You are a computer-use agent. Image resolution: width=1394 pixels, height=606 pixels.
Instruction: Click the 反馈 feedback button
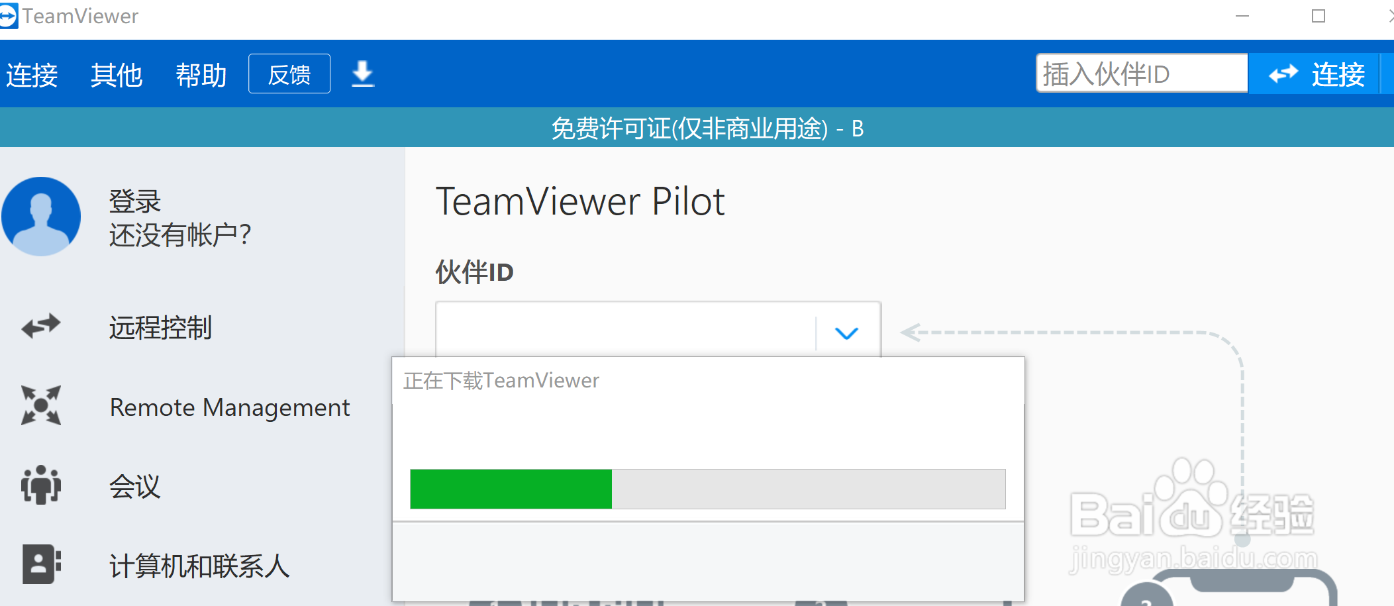click(x=289, y=74)
